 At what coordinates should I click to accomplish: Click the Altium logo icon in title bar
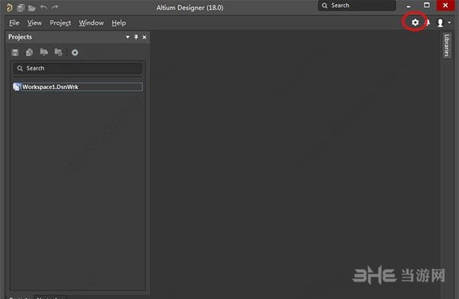tap(9, 8)
